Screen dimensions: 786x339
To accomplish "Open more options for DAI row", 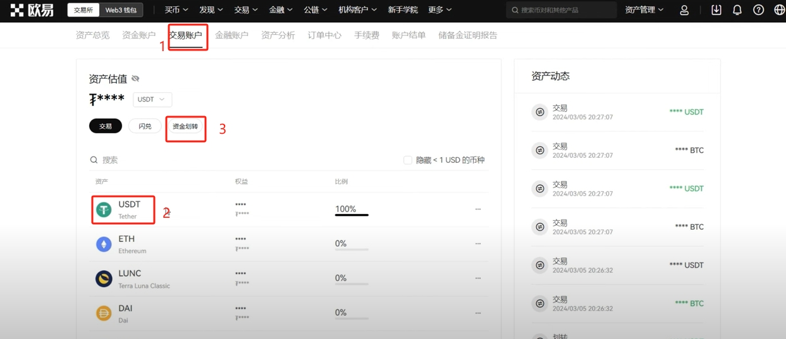I will click(x=478, y=313).
